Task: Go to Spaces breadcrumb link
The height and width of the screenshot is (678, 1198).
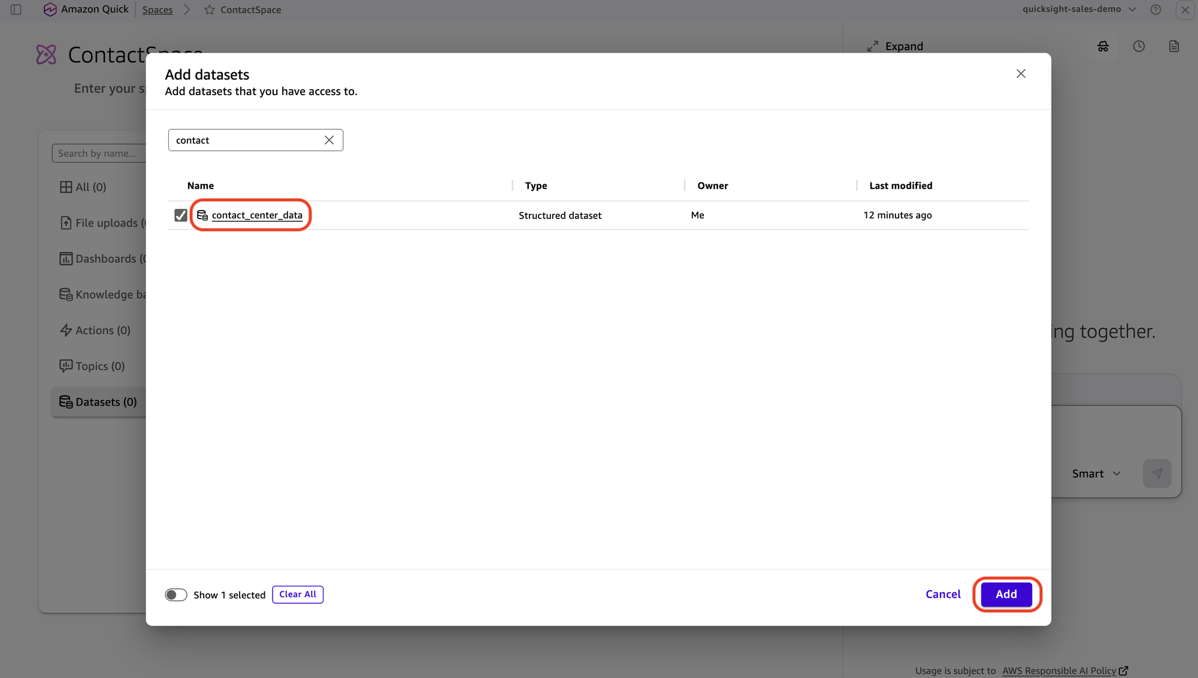Action: [x=158, y=10]
